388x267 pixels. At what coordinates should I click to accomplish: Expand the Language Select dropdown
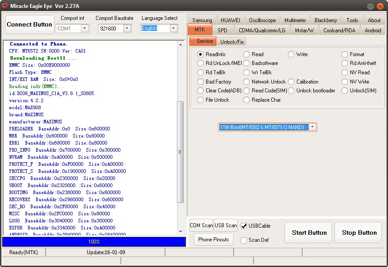coord(173,28)
